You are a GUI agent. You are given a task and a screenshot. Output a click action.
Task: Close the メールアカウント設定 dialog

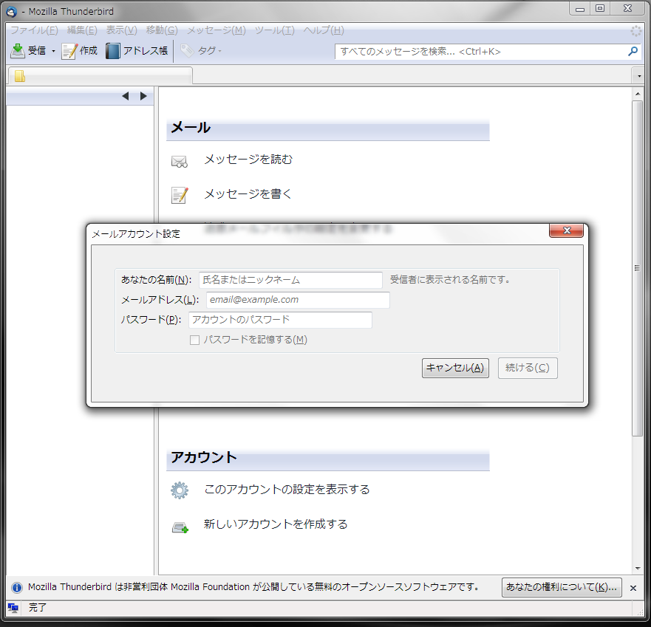pyautogui.click(x=566, y=230)
